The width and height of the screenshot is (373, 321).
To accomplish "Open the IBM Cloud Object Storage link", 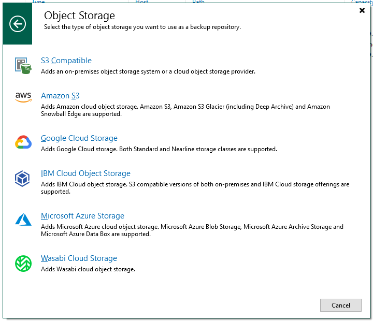I will (85, 173).
